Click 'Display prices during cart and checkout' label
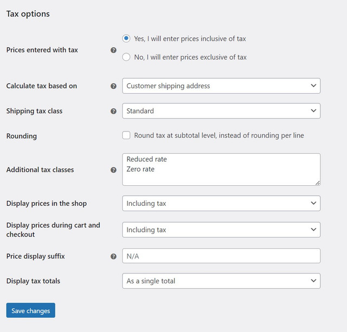347x332 pixels. pyautogui.click(x=53, y=230)
